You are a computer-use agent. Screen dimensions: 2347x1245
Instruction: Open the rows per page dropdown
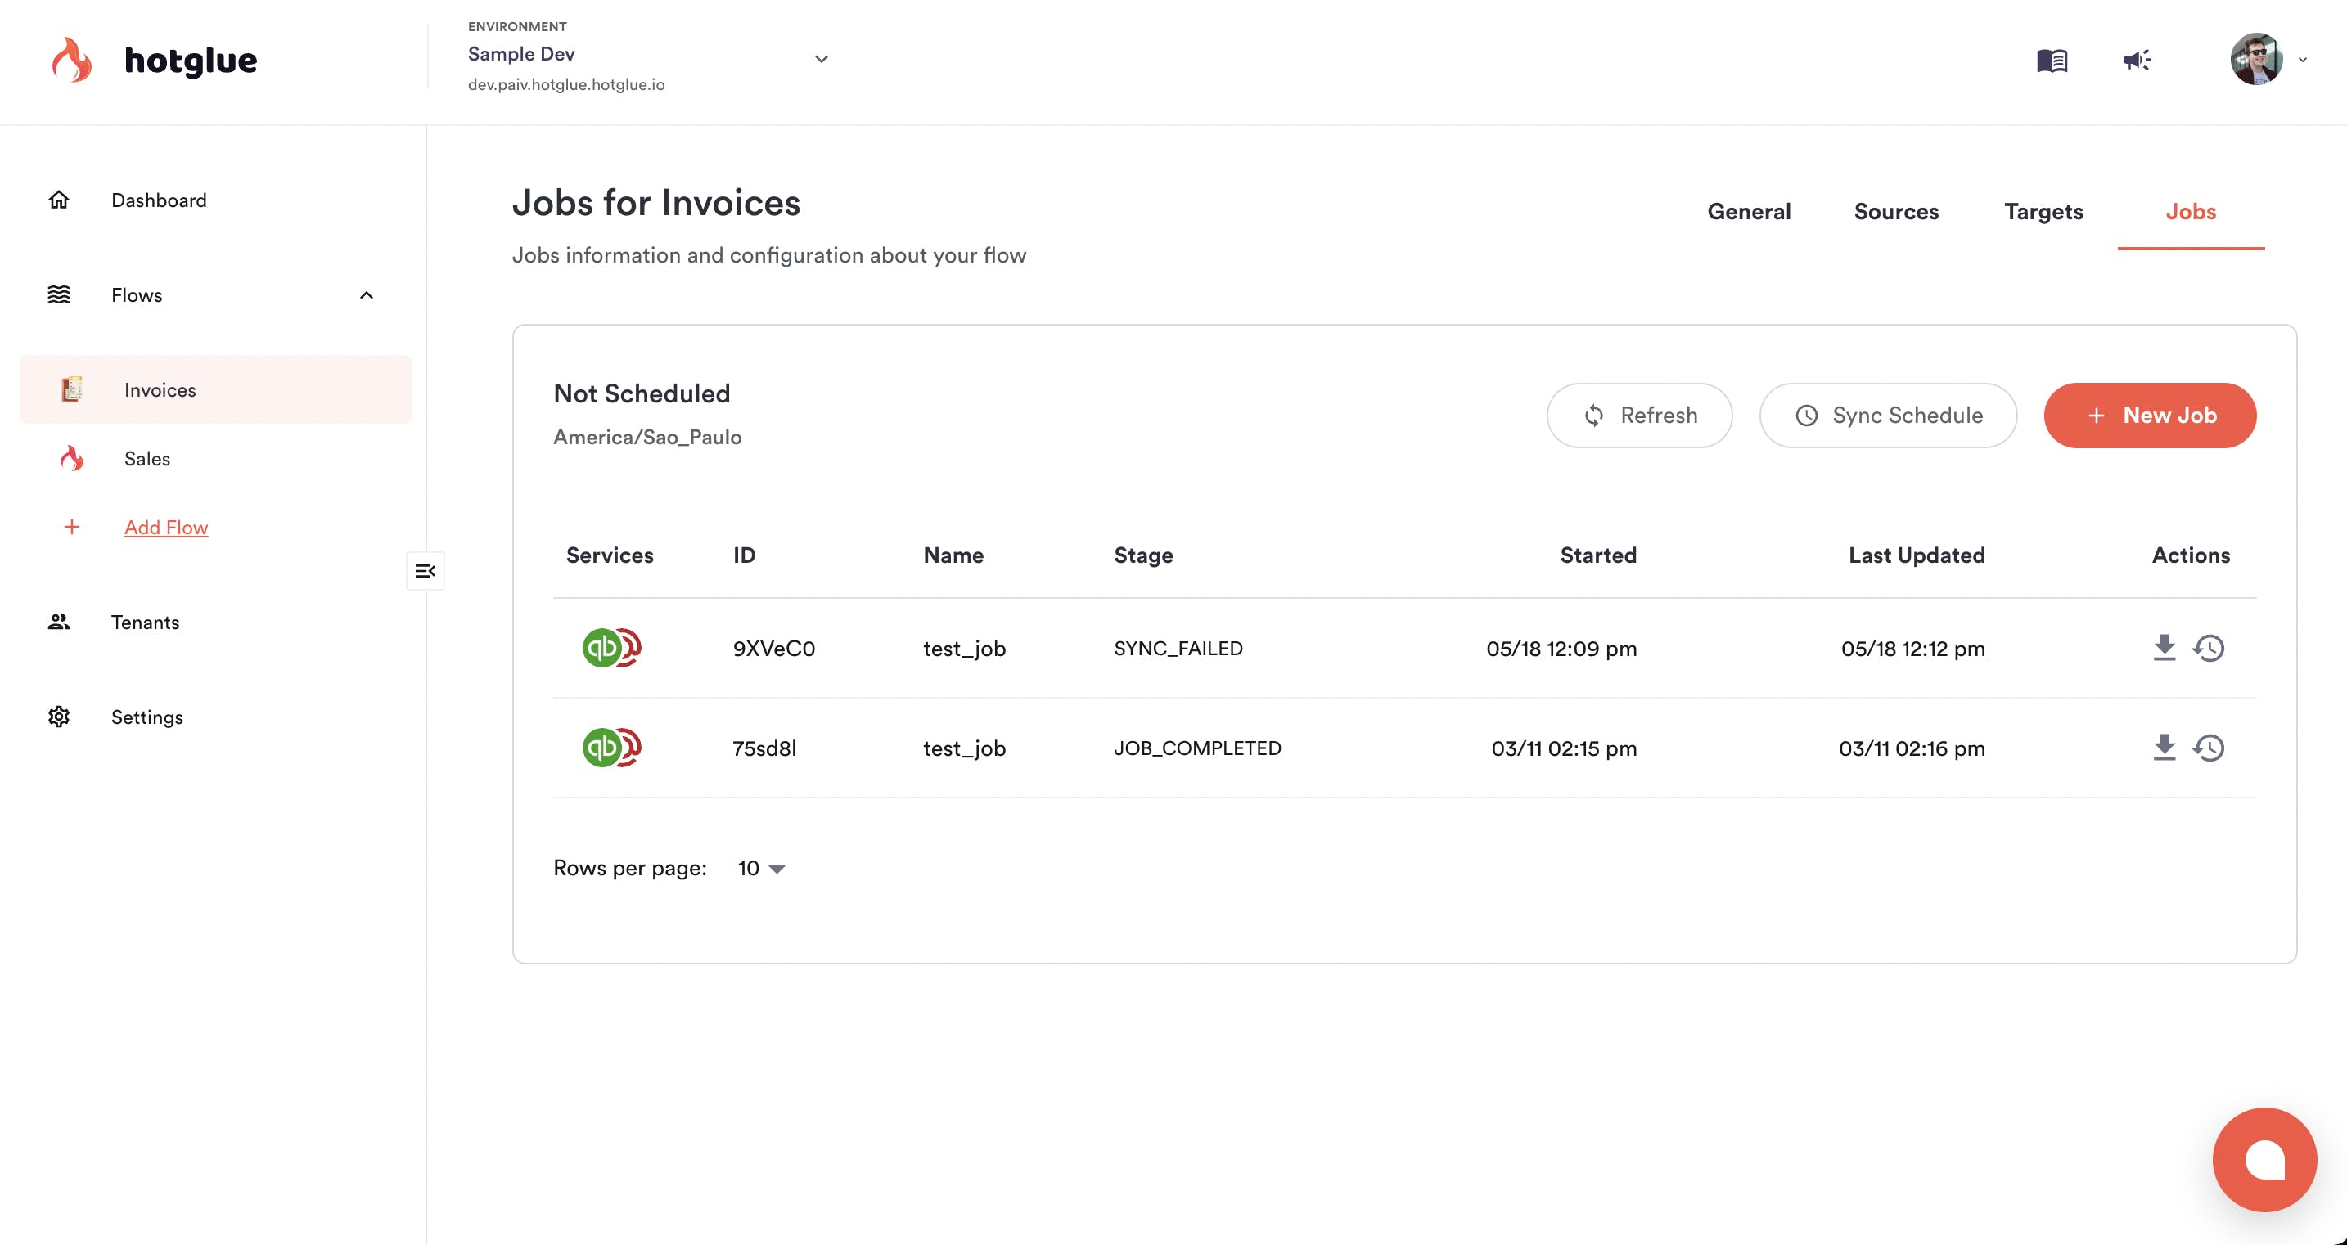click(762, 868)
